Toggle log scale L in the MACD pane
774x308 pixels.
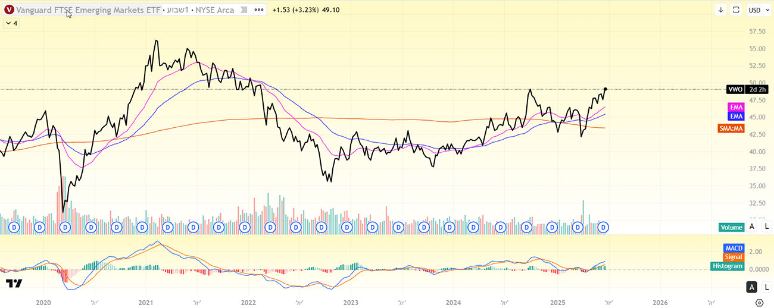[x=766, y=288]
